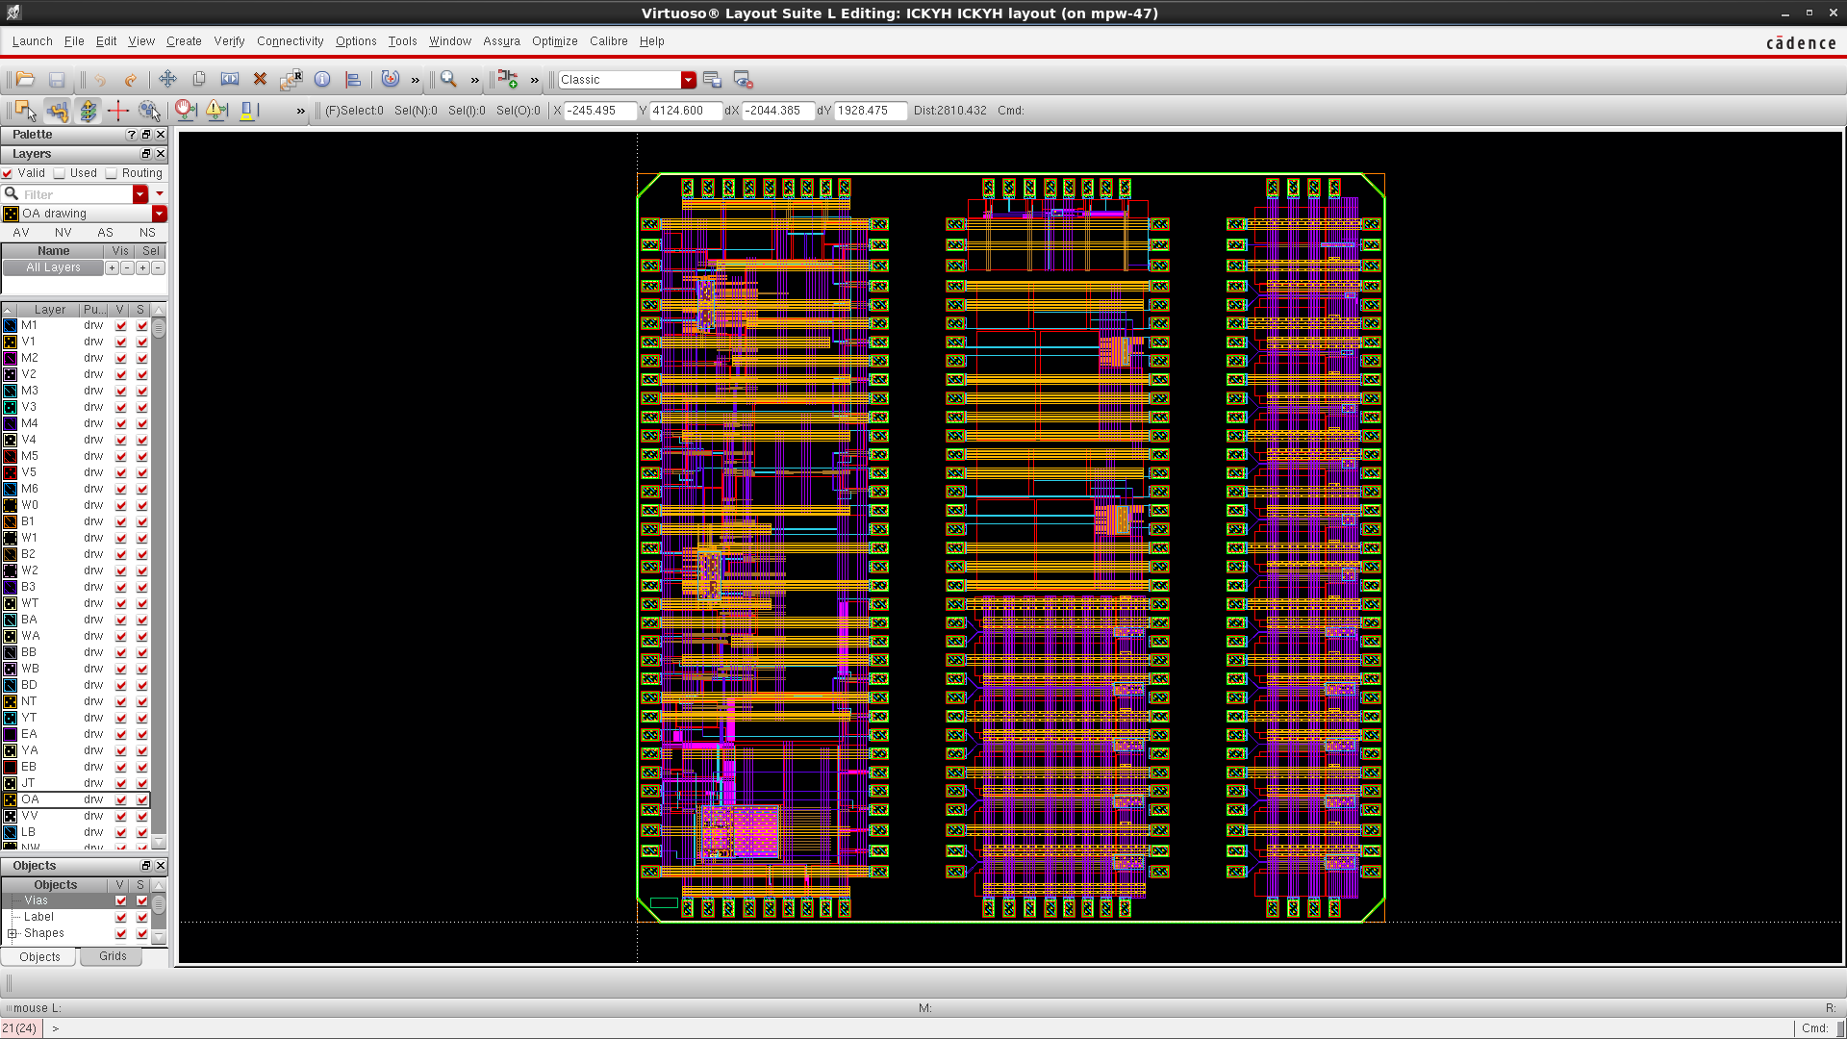The height and width of the screenshot is (1039, 1847).
Task: Open the Calibre menu
Action: [608, 41]
